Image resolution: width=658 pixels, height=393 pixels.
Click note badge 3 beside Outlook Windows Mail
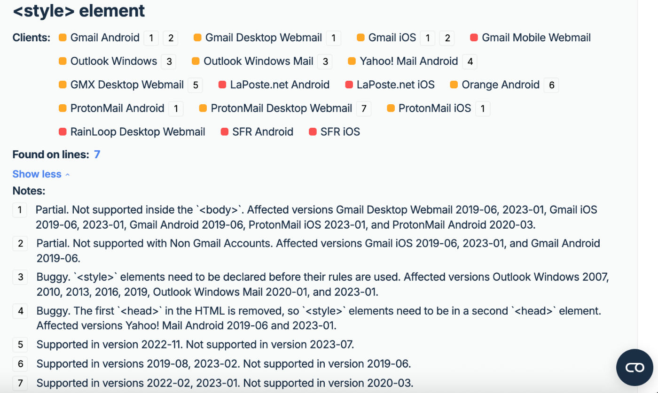pos(325,62)
